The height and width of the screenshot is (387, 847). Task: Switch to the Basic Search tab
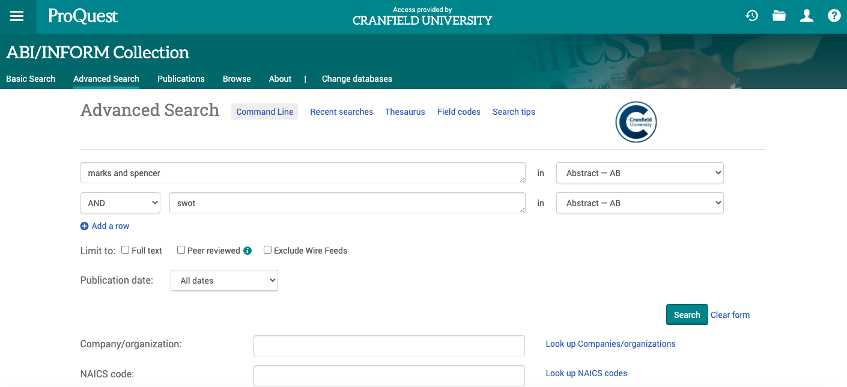31,79
